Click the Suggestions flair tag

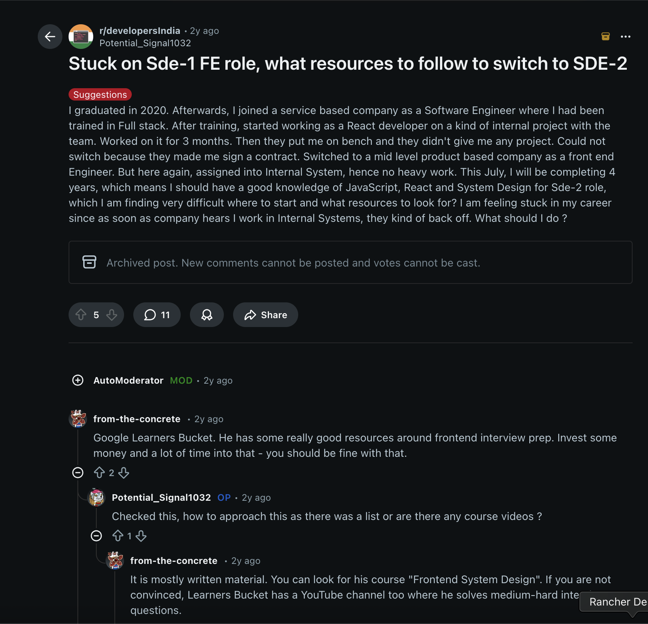tap(100, 94)
